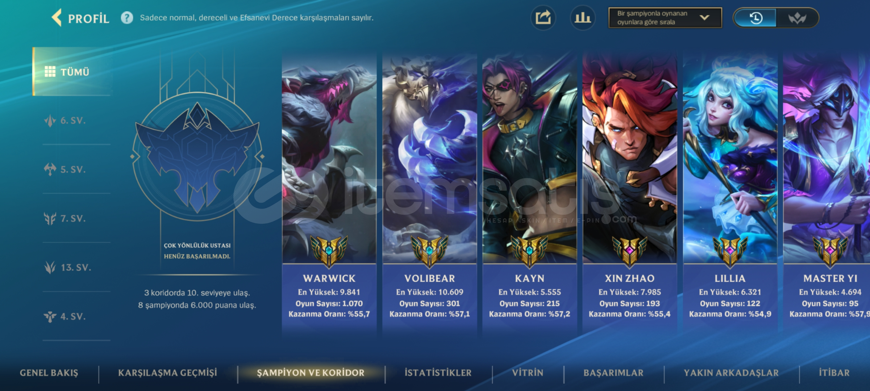Screen dimensions: 870x391
Task: Open the bar chart statistics icon
Action: 583,17
